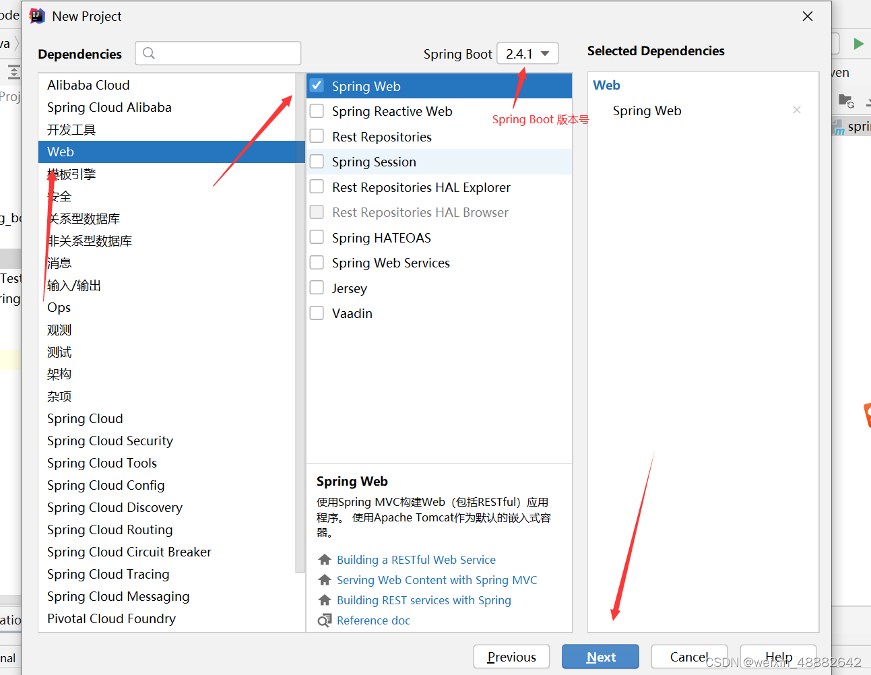Select the 输入/输出 category
The height and width of the screenshot is (675, 871).
166,285
